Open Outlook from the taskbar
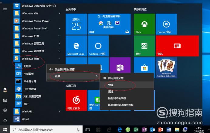Image resolution: width=210 pixels, height=133 pixels. [x=152, y=130]
